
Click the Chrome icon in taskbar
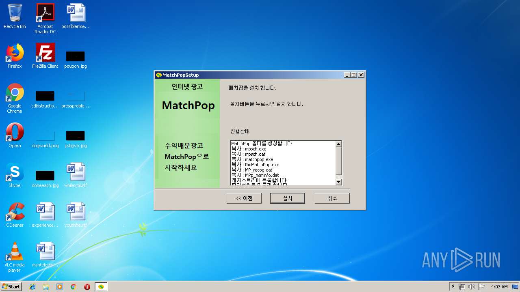pos(74,287)
